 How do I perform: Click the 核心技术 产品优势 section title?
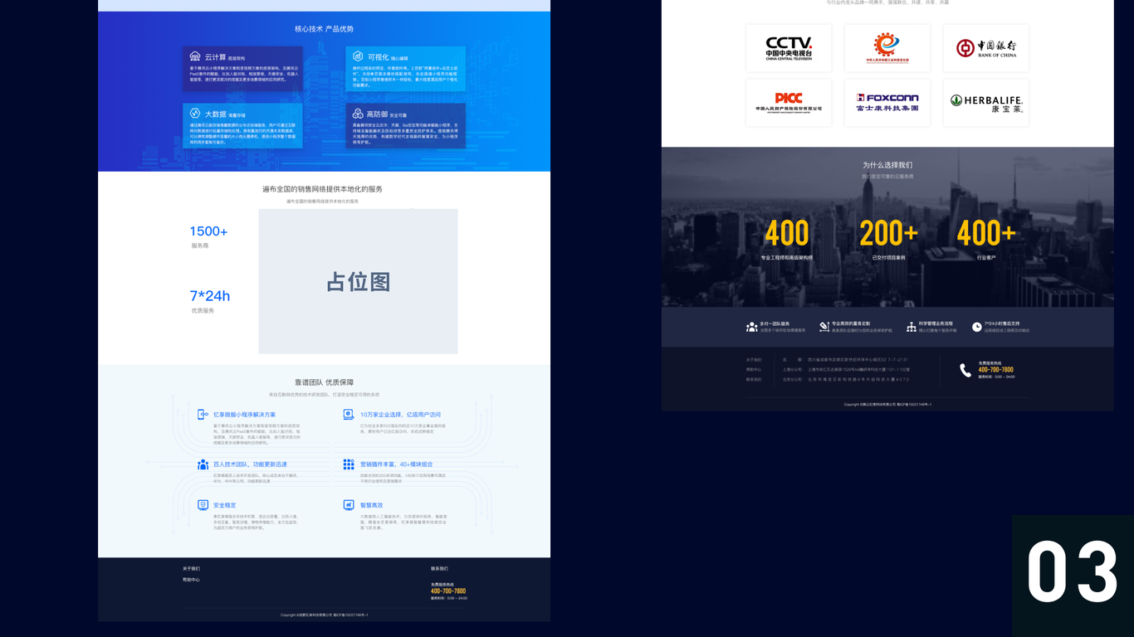click(x=324, y=29)
